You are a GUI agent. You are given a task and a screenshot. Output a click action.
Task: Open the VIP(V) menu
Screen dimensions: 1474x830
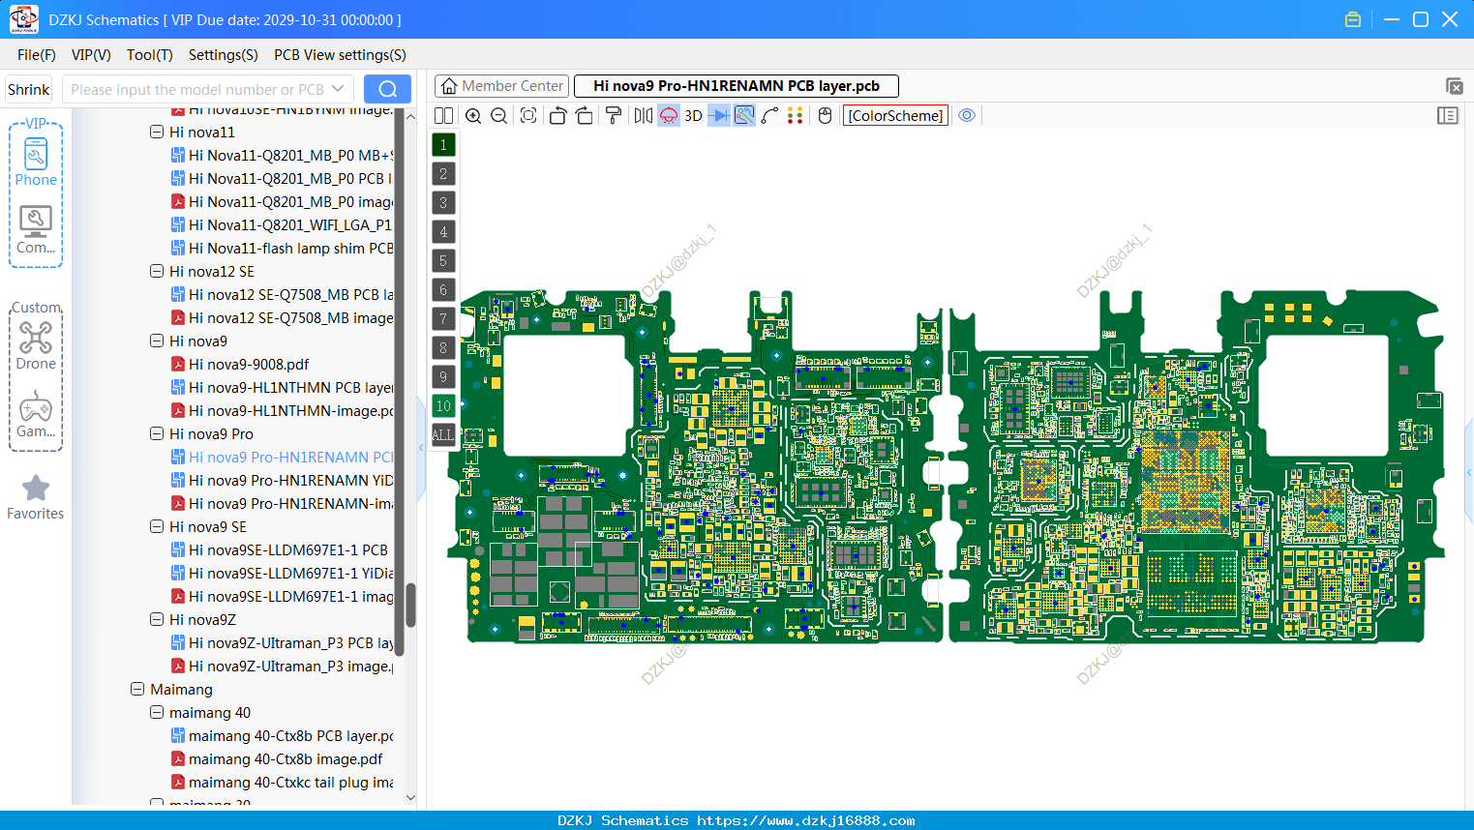[91, 55]
